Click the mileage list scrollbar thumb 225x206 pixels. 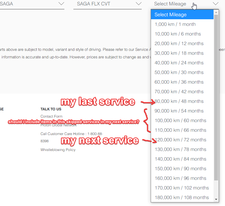216,96
